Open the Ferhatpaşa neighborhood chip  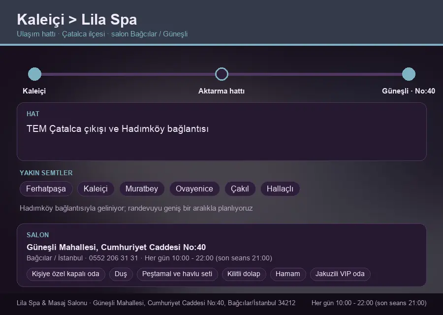tap(46, 189)
